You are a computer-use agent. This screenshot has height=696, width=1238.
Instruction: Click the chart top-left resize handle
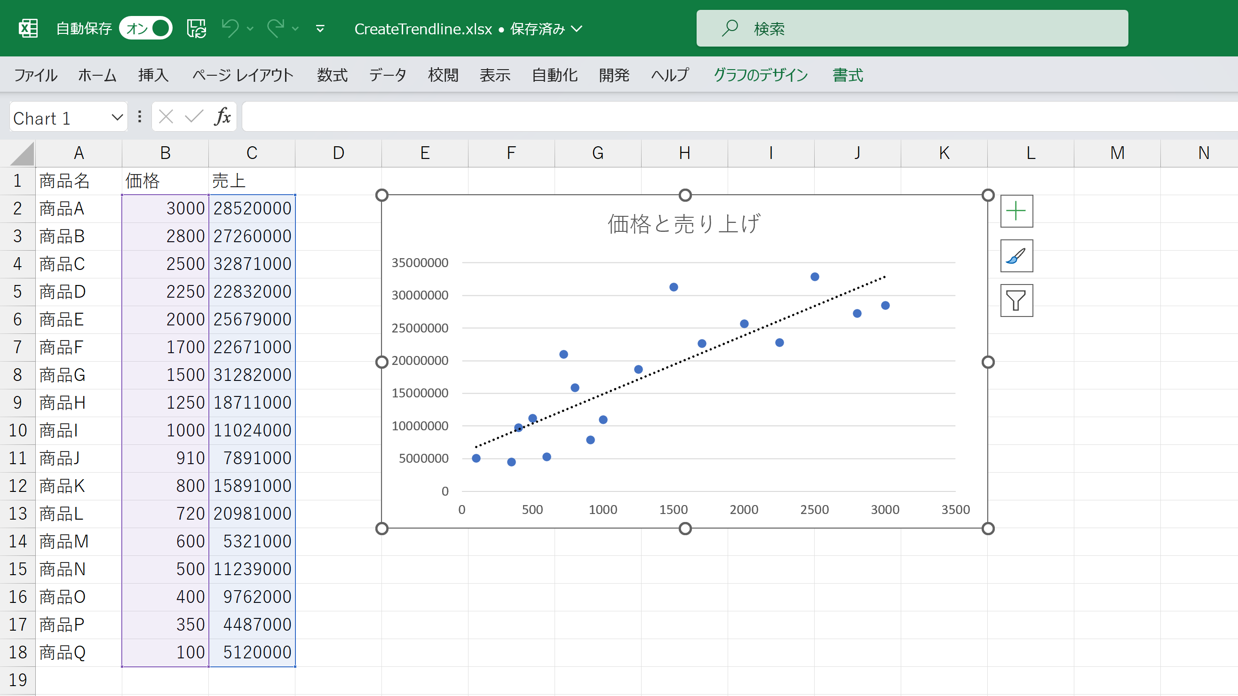[381, 195]
